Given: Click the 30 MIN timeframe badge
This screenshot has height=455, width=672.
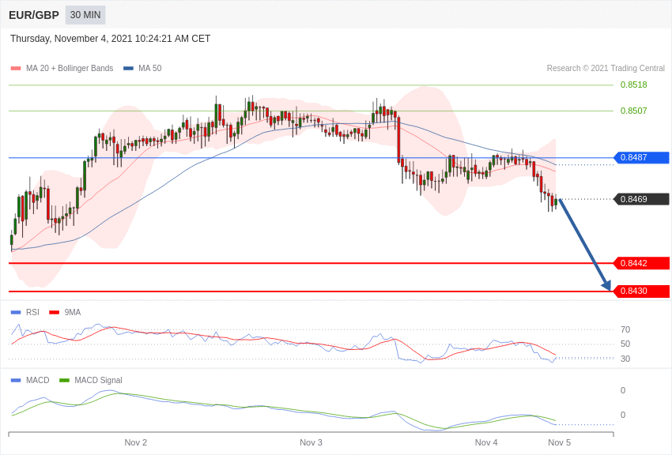Looking at the screenshot, I should [85, 15].
